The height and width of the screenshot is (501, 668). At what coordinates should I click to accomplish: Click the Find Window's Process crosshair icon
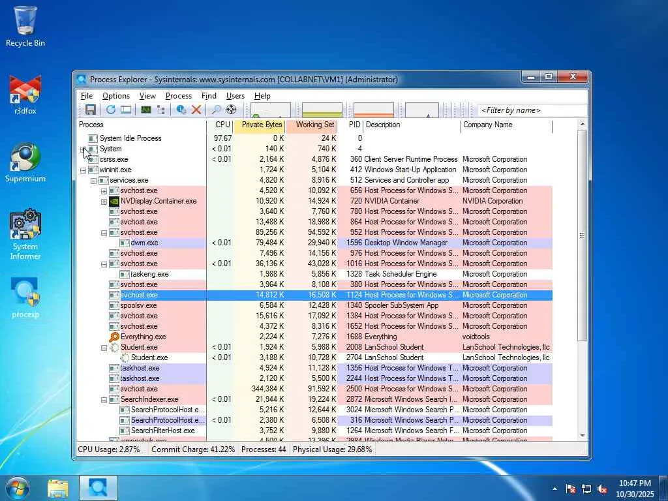232,110
